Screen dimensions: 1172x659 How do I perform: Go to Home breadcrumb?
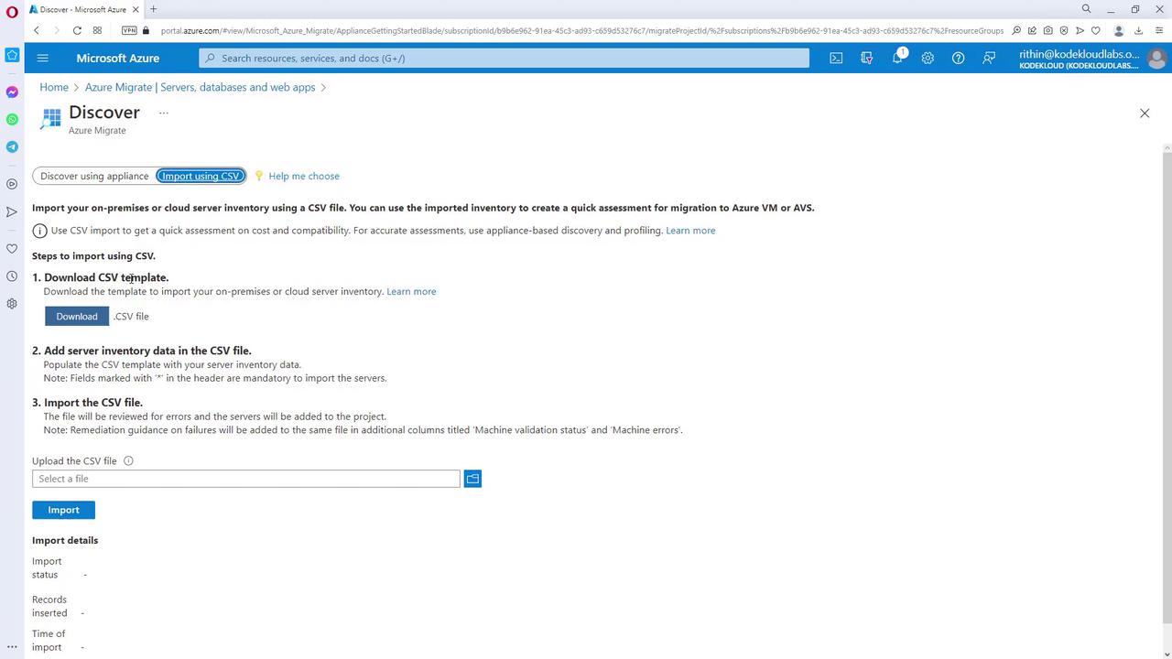coord(54,87)
